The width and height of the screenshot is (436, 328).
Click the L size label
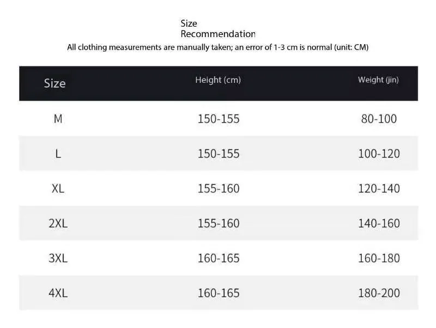pyautogui.click(x=58, y=154)
